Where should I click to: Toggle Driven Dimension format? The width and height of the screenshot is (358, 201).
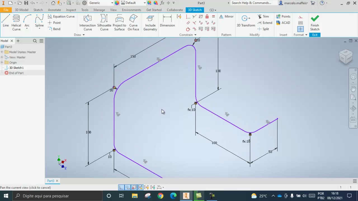(x=300, y=23)
